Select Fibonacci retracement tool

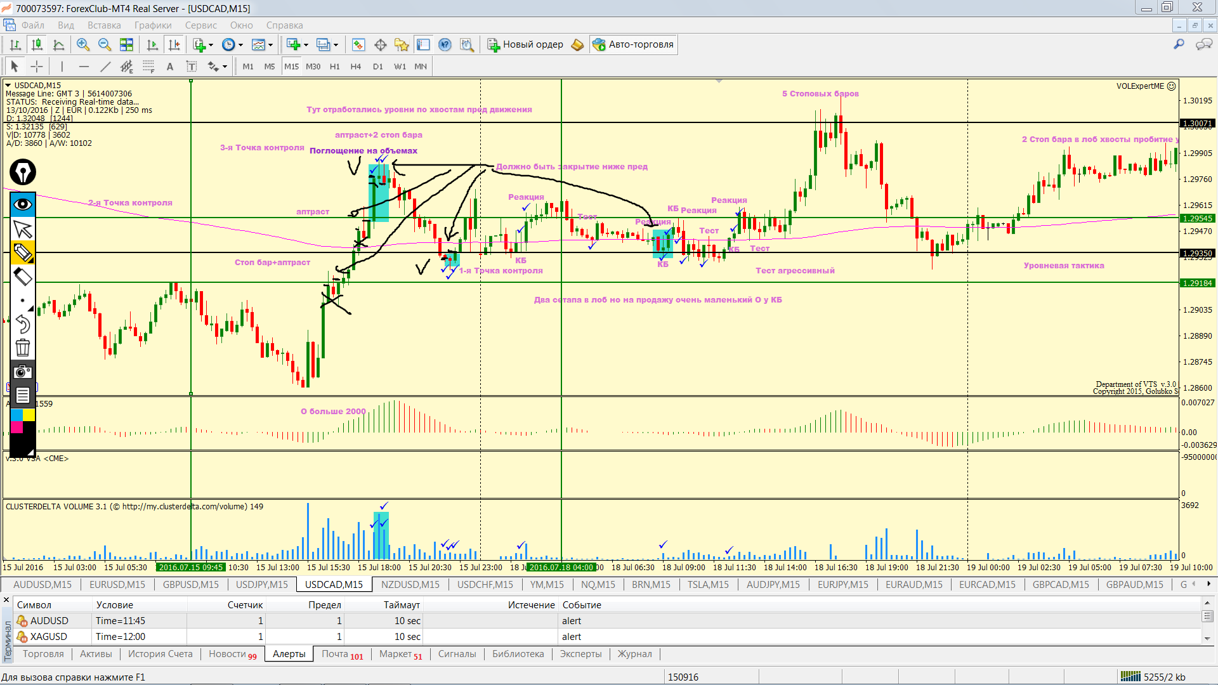coord(148,66)
